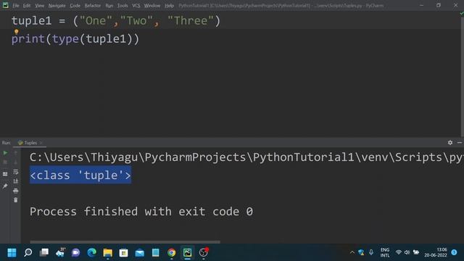Open the View menu
This screenshot has height=261, width=464.
click(39, 6)
